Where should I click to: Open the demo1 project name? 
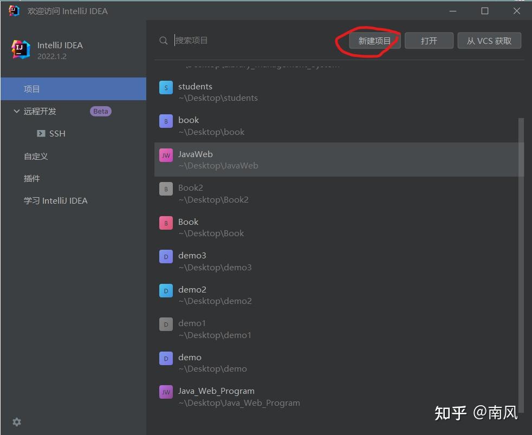pos(192,323)
